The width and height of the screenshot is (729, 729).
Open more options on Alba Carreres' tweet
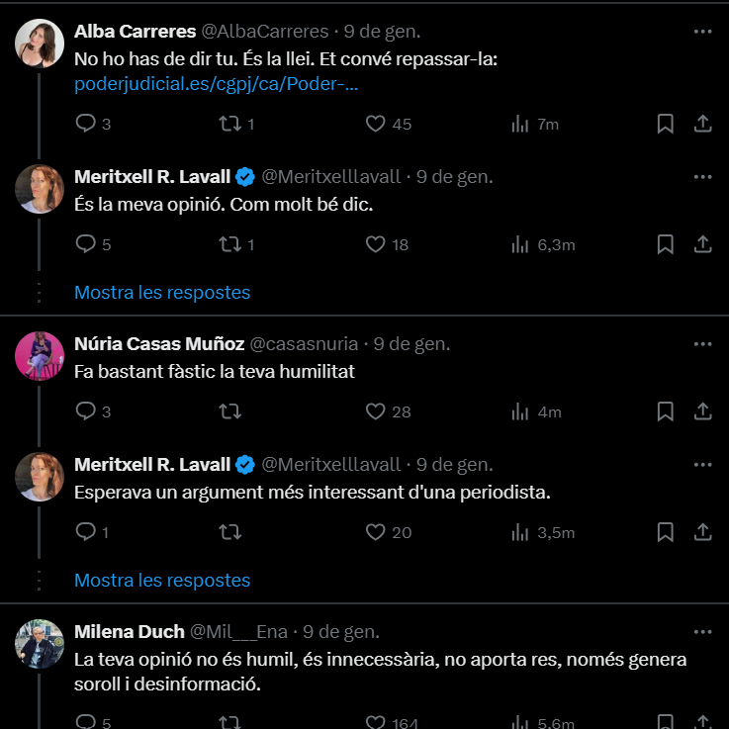click(x=702, y=32)
